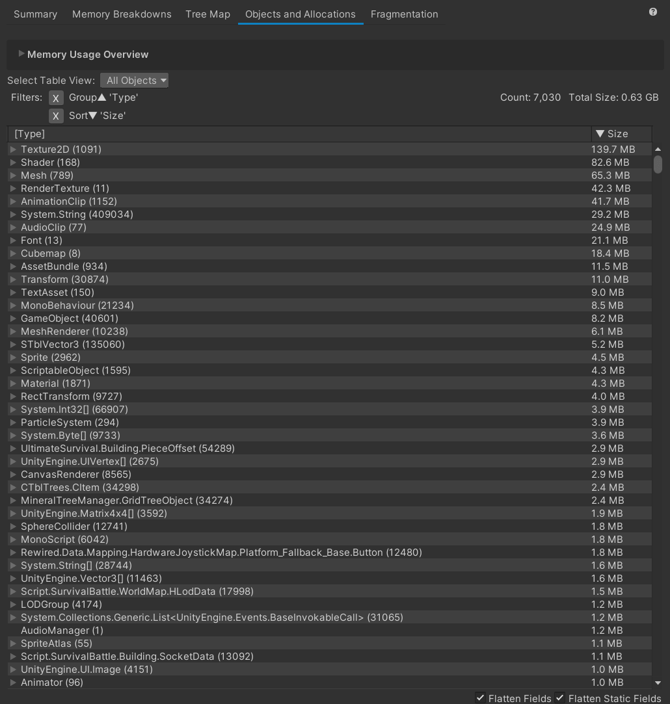Expand the Texture2D (1091) group
Screen dimensions: 670x704
pos(13,150)
